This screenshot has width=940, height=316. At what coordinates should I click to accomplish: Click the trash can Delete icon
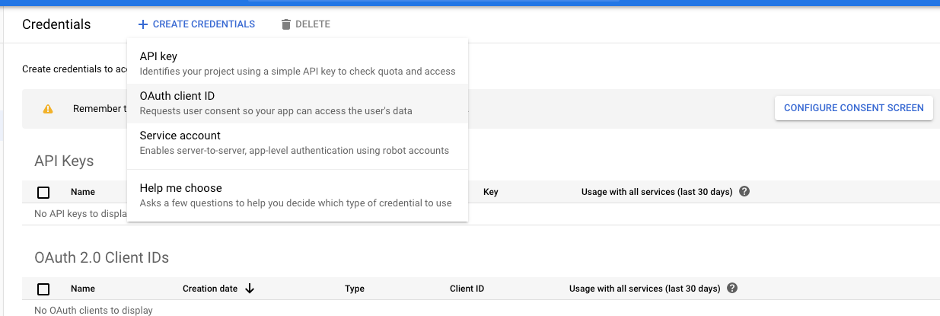pos(286,24)
